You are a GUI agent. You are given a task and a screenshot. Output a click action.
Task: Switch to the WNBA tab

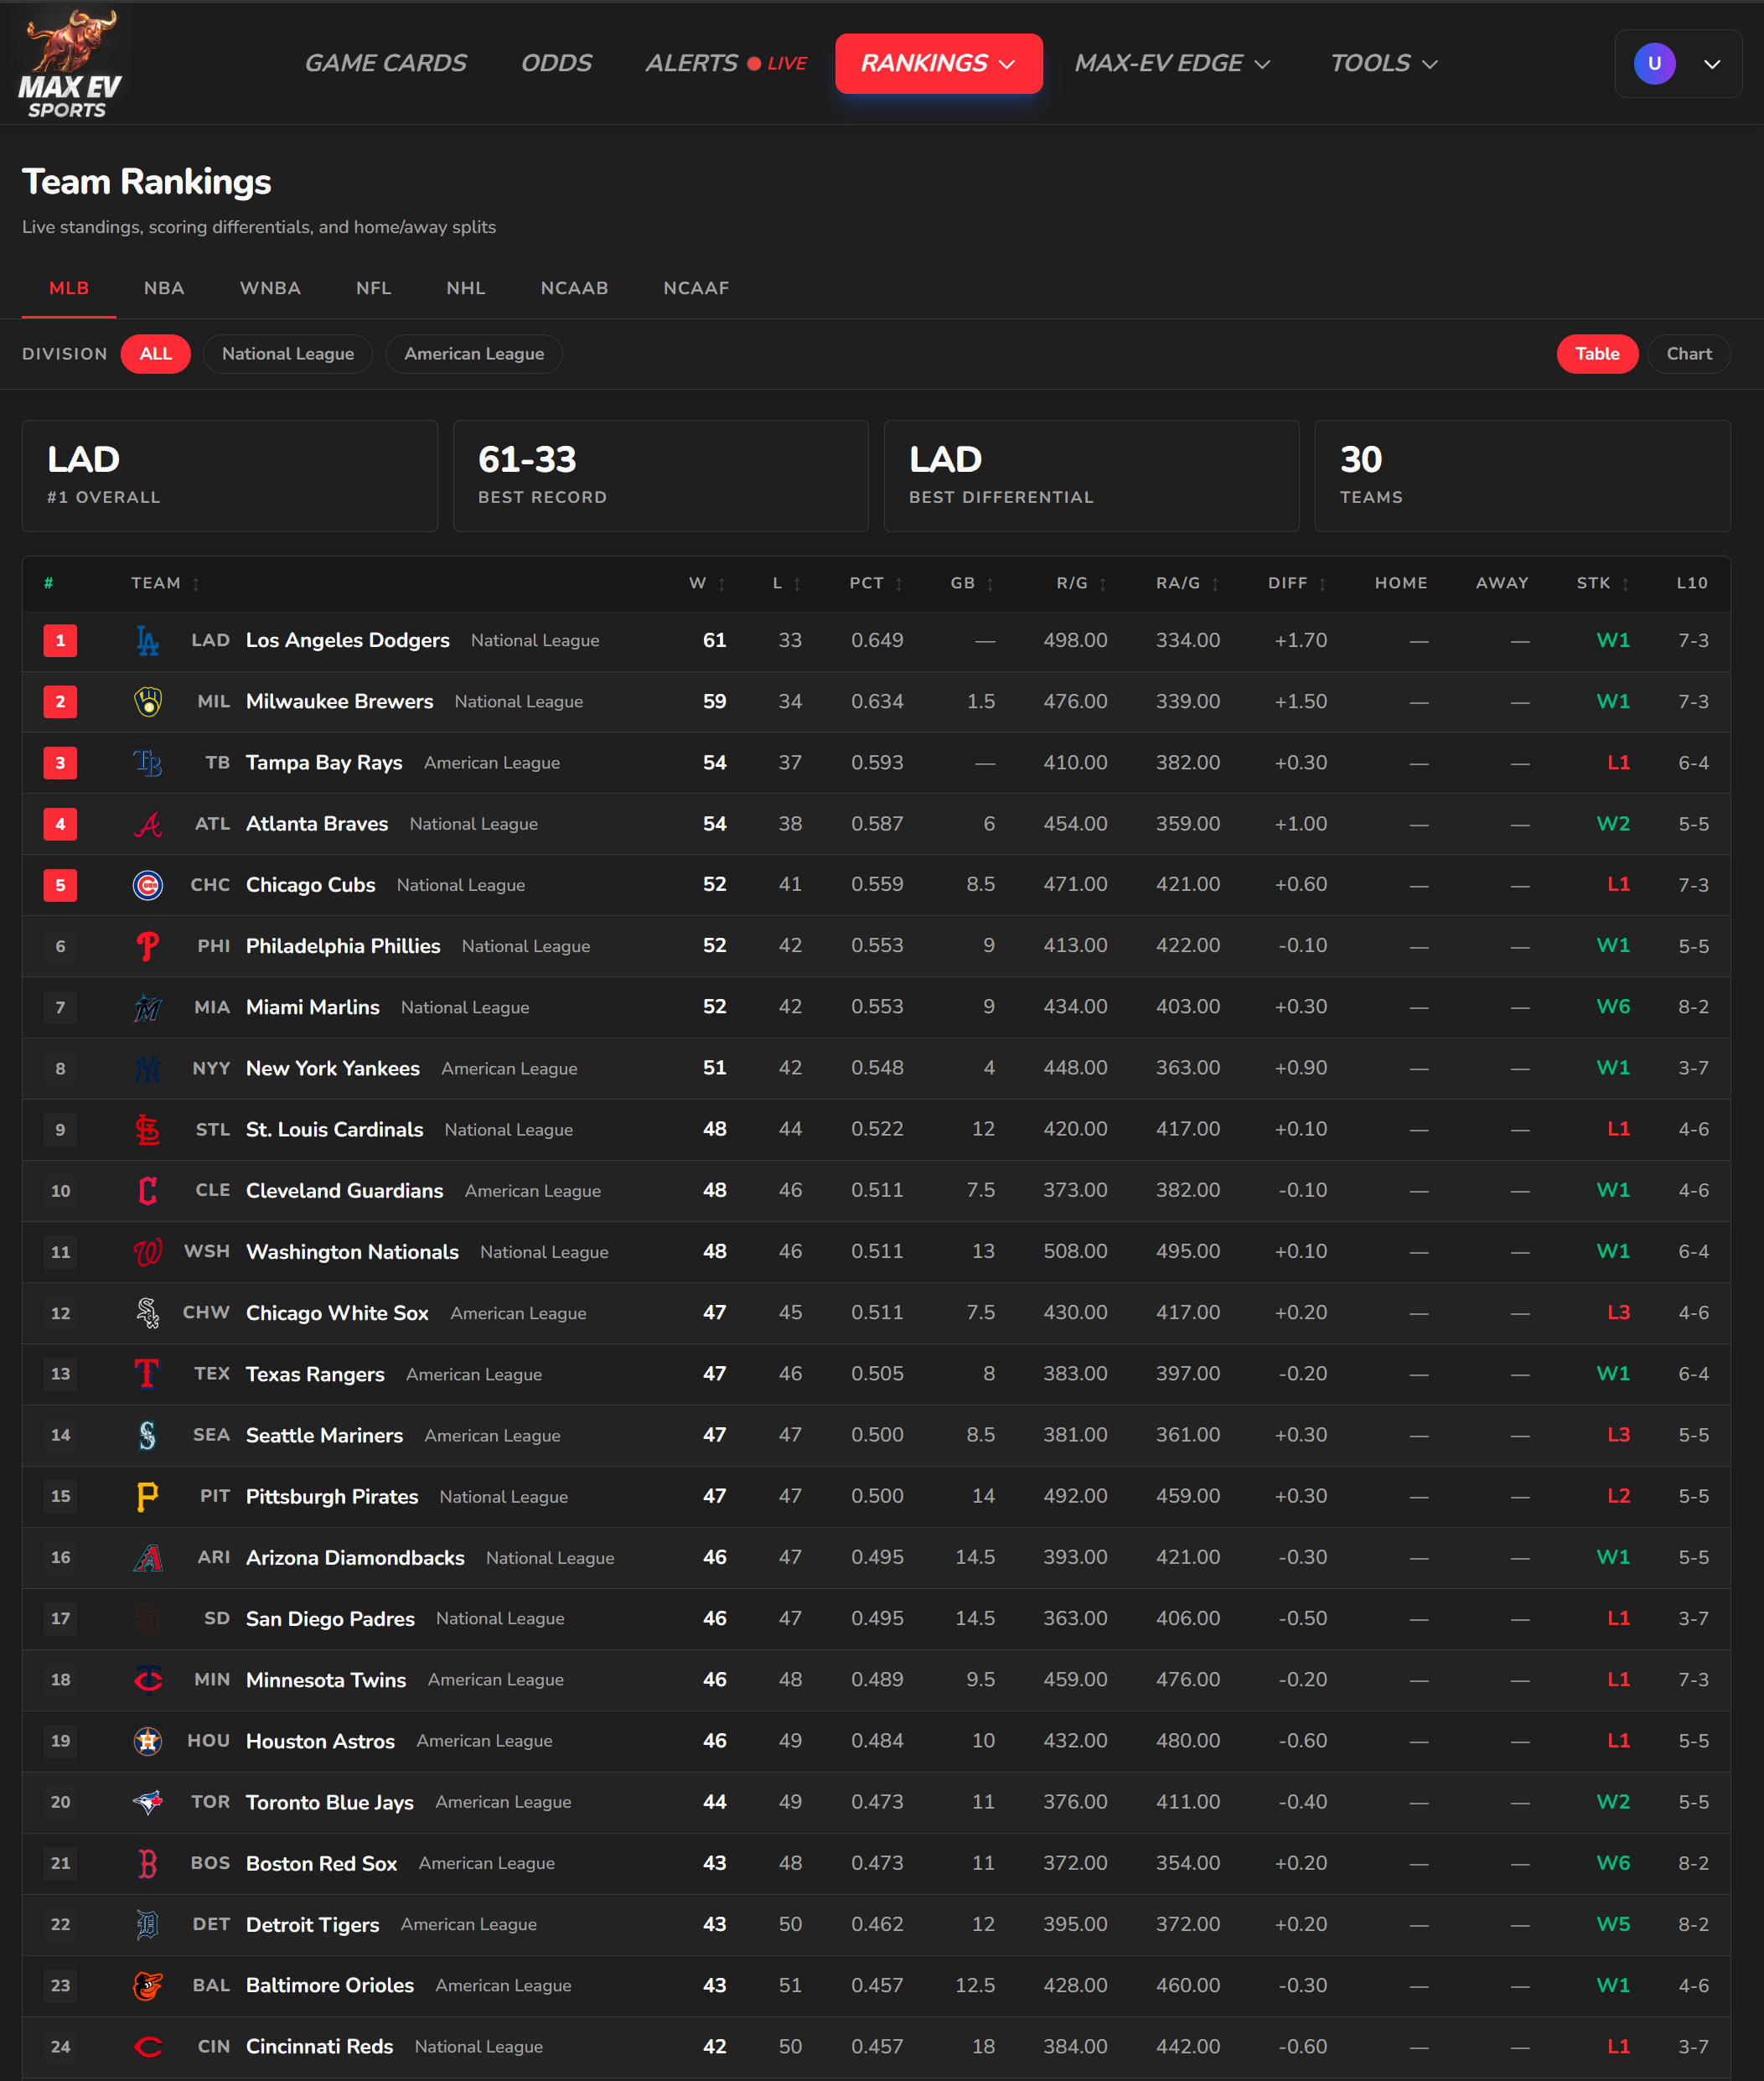pos(270,288)
